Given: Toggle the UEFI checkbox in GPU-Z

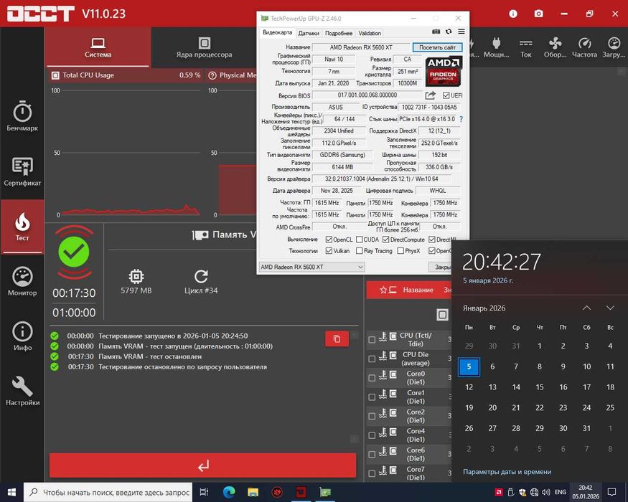Looking at the screenshot, I should (x=446, y=95).
